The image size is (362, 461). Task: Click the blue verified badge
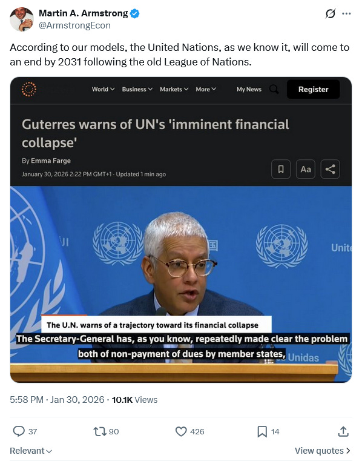coord(134,13)
